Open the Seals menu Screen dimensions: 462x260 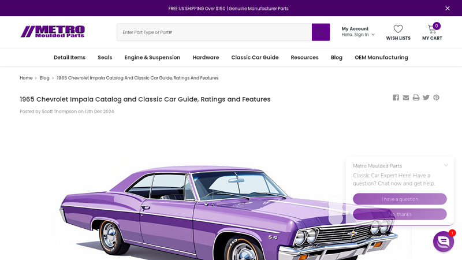(105, 57)
